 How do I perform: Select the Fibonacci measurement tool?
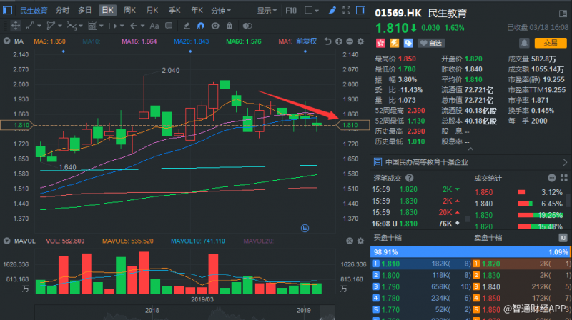(92, 26)
